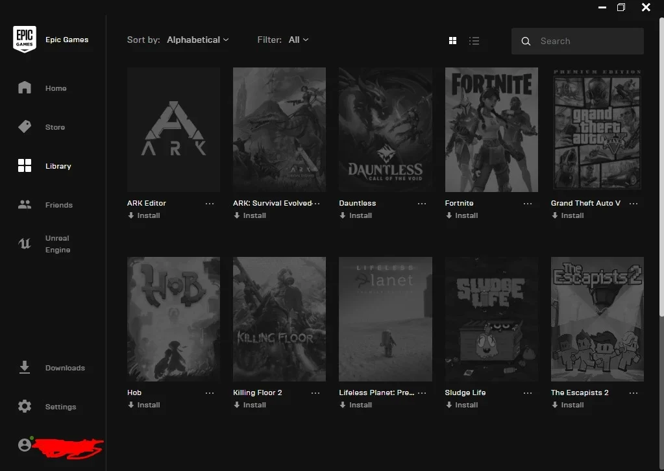Click the ARK Editor cover thumbnail

tap(173, 130)
